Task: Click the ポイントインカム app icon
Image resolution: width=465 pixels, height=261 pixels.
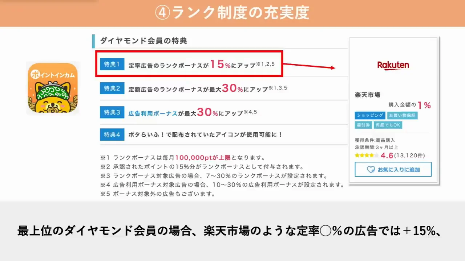Action: click(x=53, y=88)
